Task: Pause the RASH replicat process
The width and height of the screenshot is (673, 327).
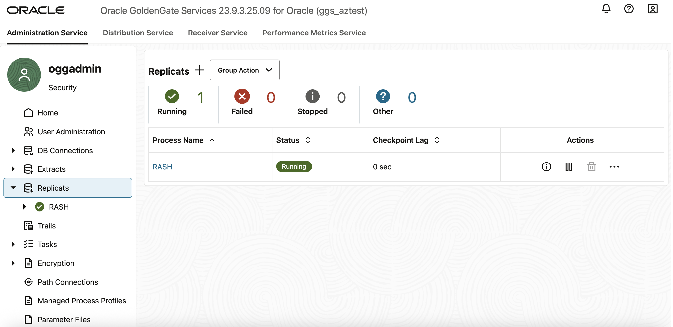Action: 569,167
